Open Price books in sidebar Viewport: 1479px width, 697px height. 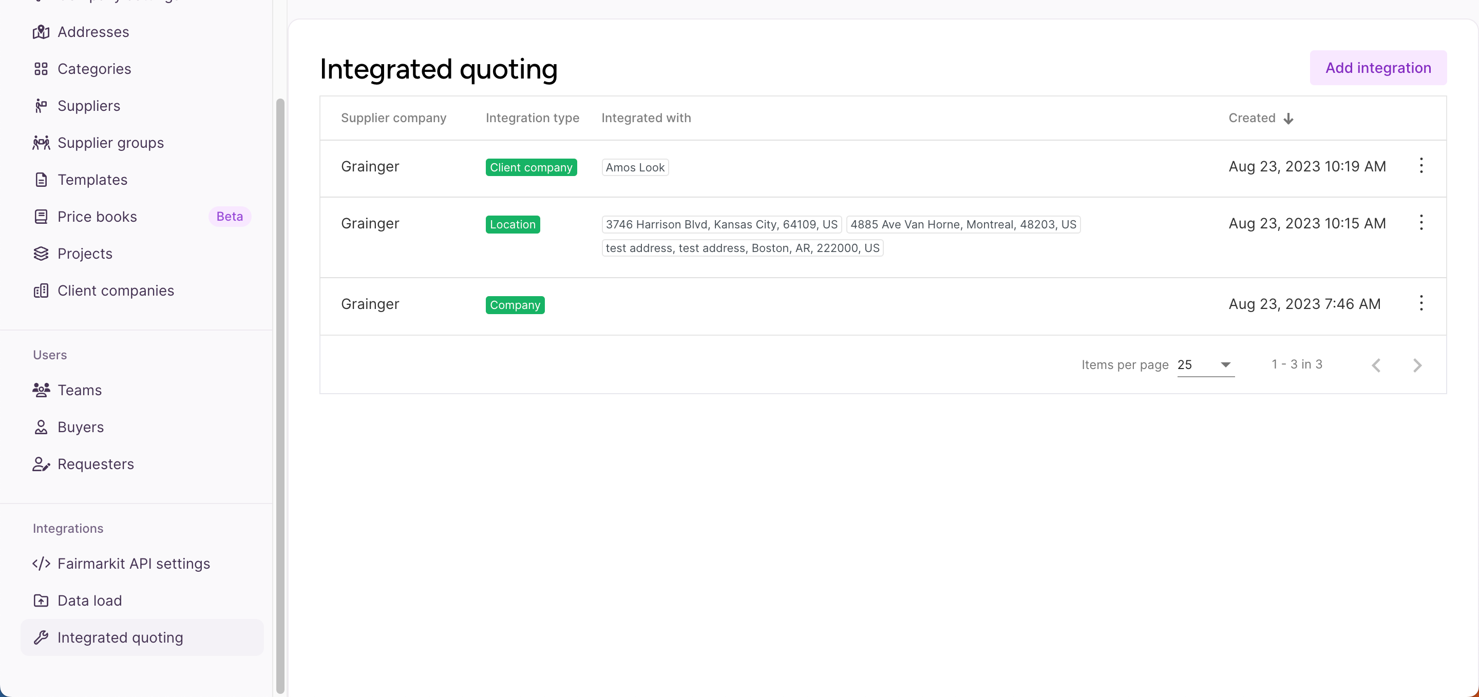[142, 217]
